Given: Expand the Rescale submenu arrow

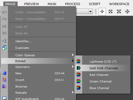Looking at the screenshot, I should pyautogui.click(x=73, y=92).
